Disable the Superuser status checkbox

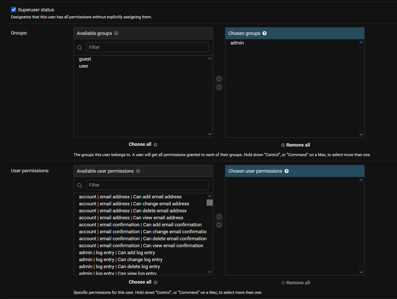(13, 10)
